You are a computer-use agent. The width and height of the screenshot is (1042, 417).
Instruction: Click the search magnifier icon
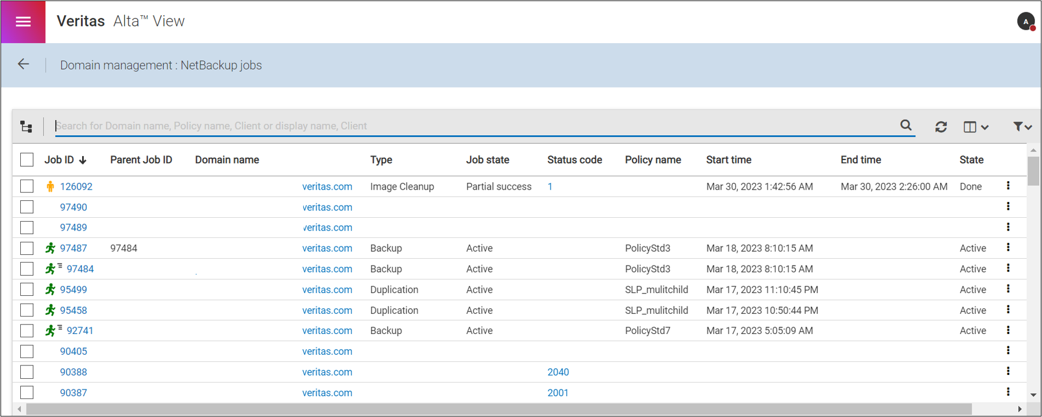tap(906, 125)
